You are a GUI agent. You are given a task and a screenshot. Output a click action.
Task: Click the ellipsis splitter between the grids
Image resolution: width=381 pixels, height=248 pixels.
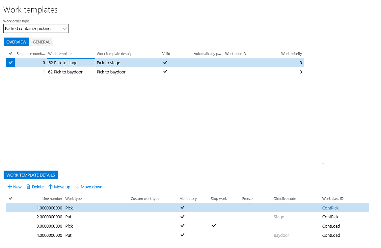pyautogui.click(x=323, y=164)
